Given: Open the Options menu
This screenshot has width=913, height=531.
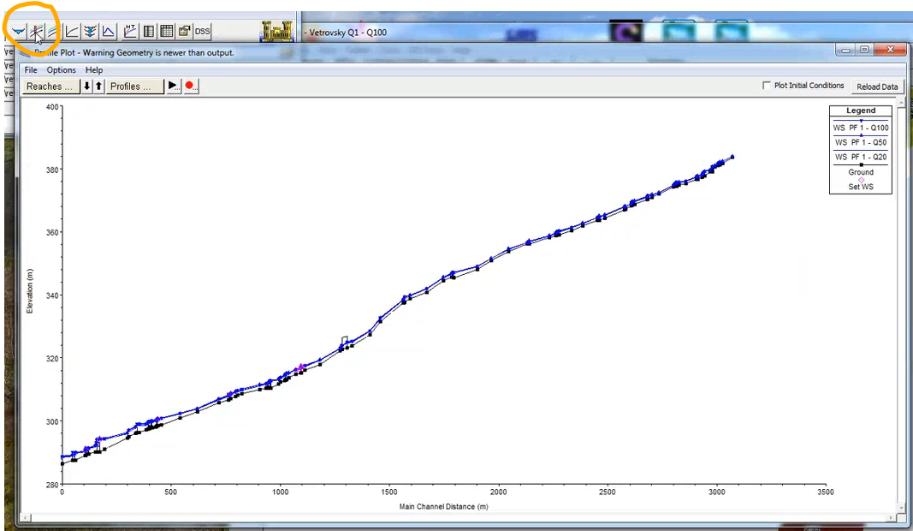Looking at the screenshot, I should [62, 70].
